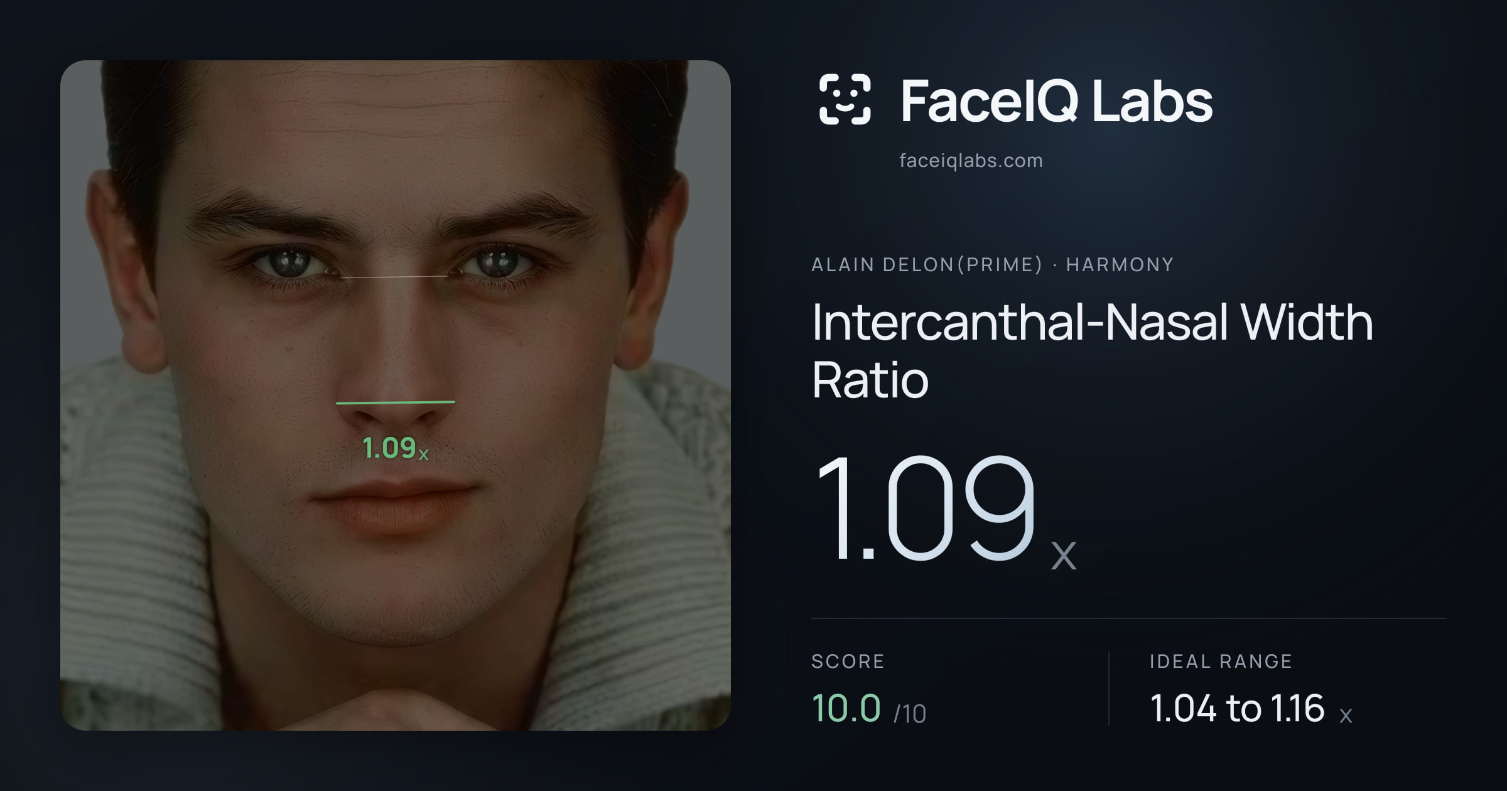Click the SCORE label
Image resolution: width=1507 pixels, height=791 pixels.
coord(848,661)
